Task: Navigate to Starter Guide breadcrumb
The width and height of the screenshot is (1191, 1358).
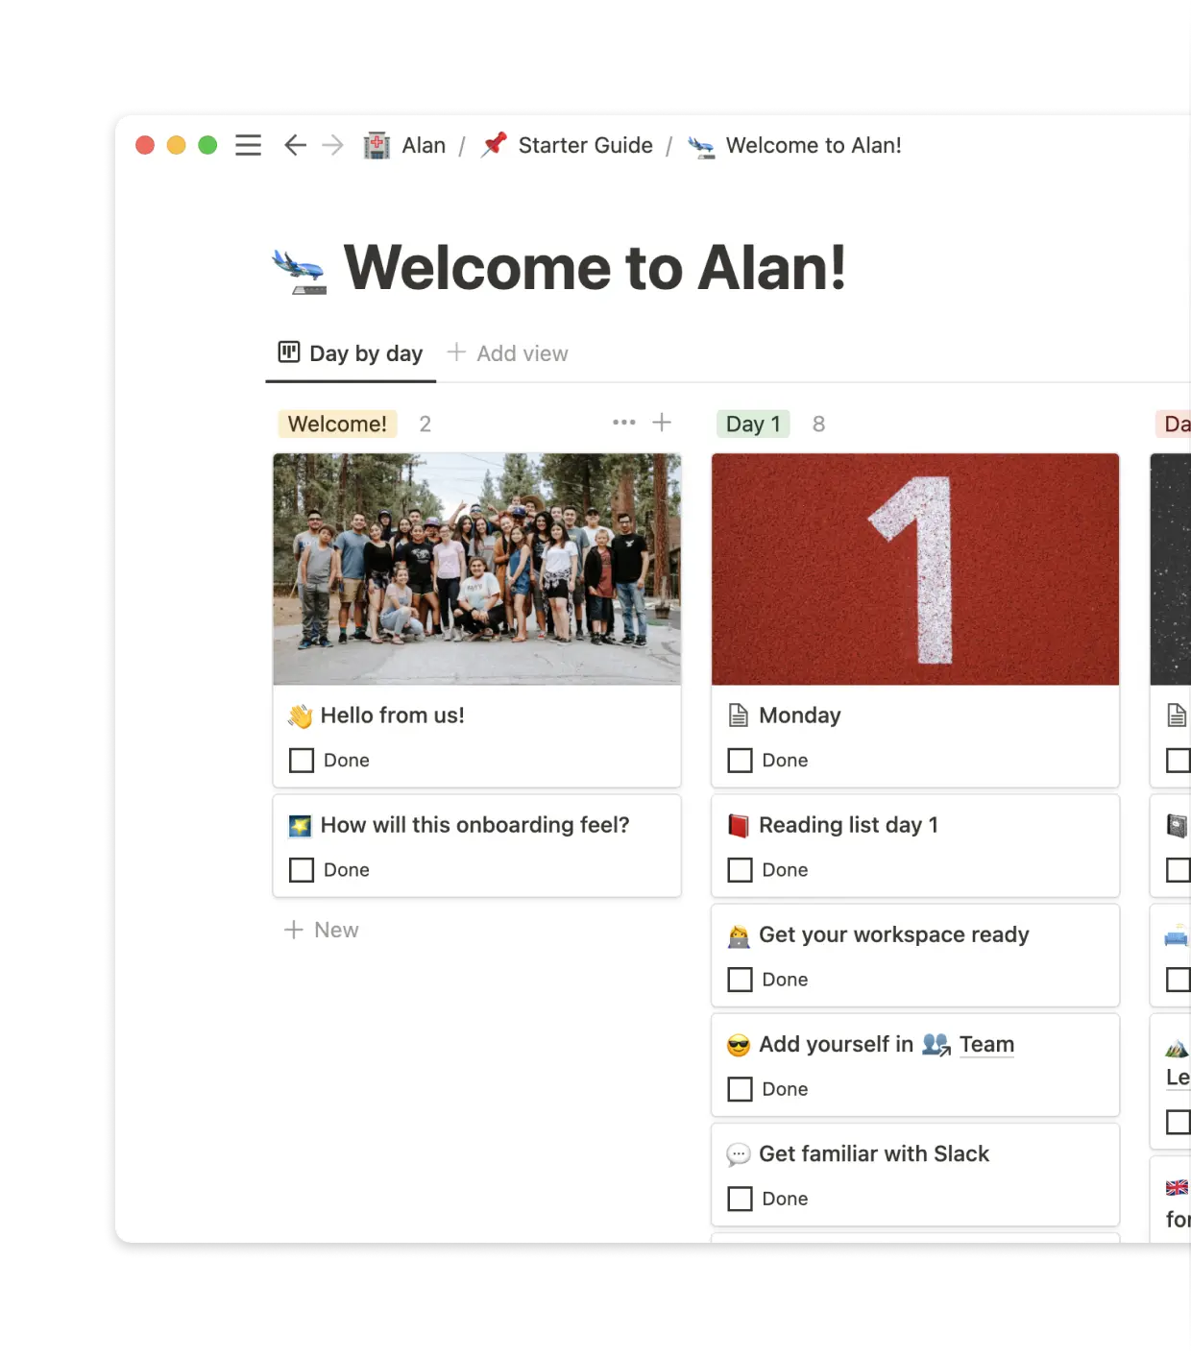Action: [584, 145]
